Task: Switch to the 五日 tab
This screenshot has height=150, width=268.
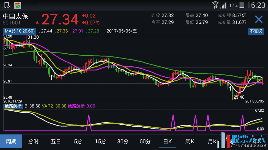Action: coord(56,141)
